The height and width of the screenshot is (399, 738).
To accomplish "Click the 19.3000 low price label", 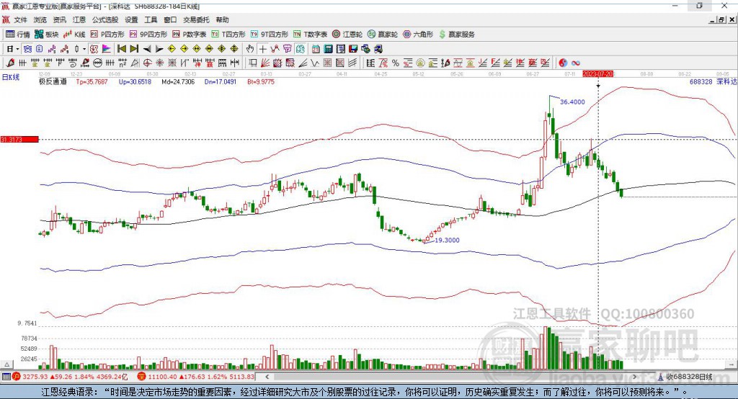I will 447,240.
